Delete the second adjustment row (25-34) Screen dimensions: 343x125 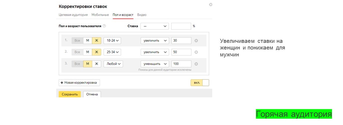coord(196,52)
